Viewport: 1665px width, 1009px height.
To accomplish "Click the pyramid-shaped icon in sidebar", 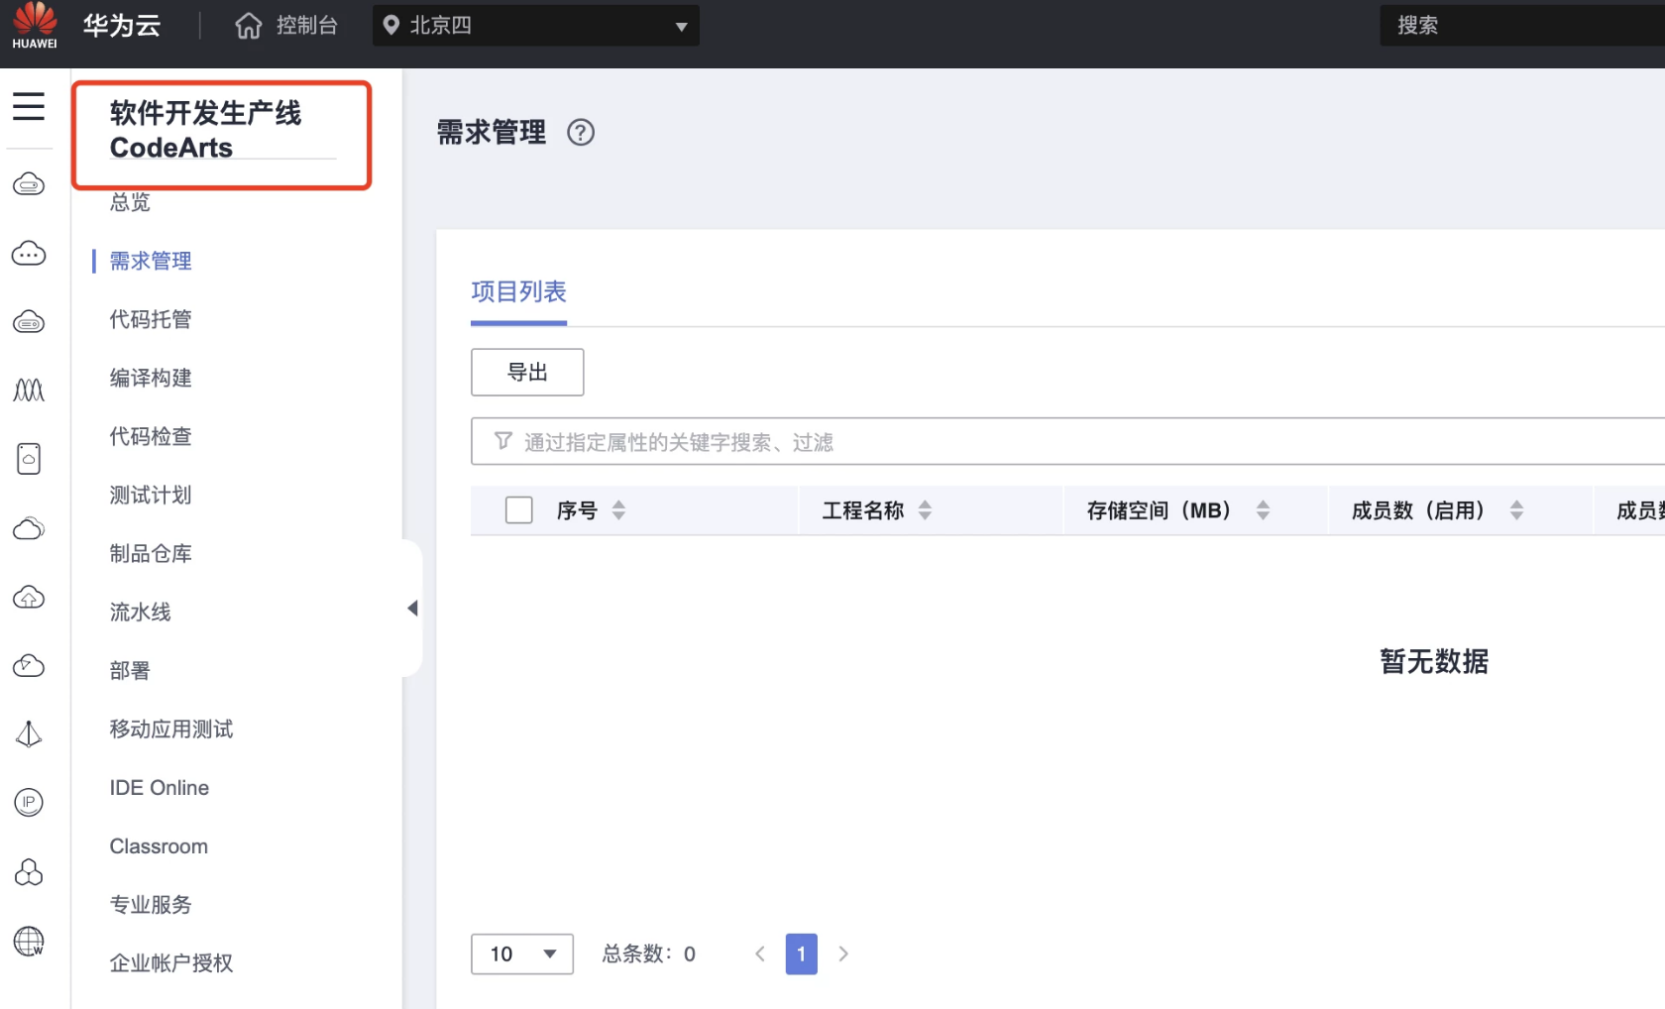I will (29, 733).
